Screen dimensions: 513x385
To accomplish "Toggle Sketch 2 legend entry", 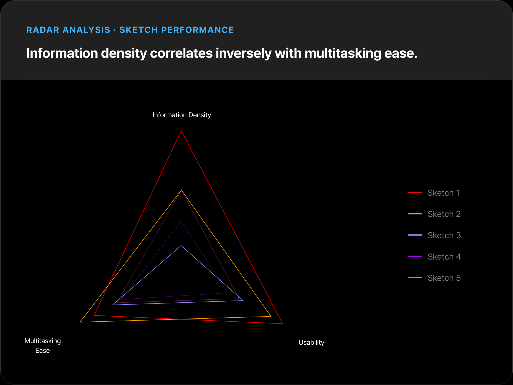I will tap(434, 214).
